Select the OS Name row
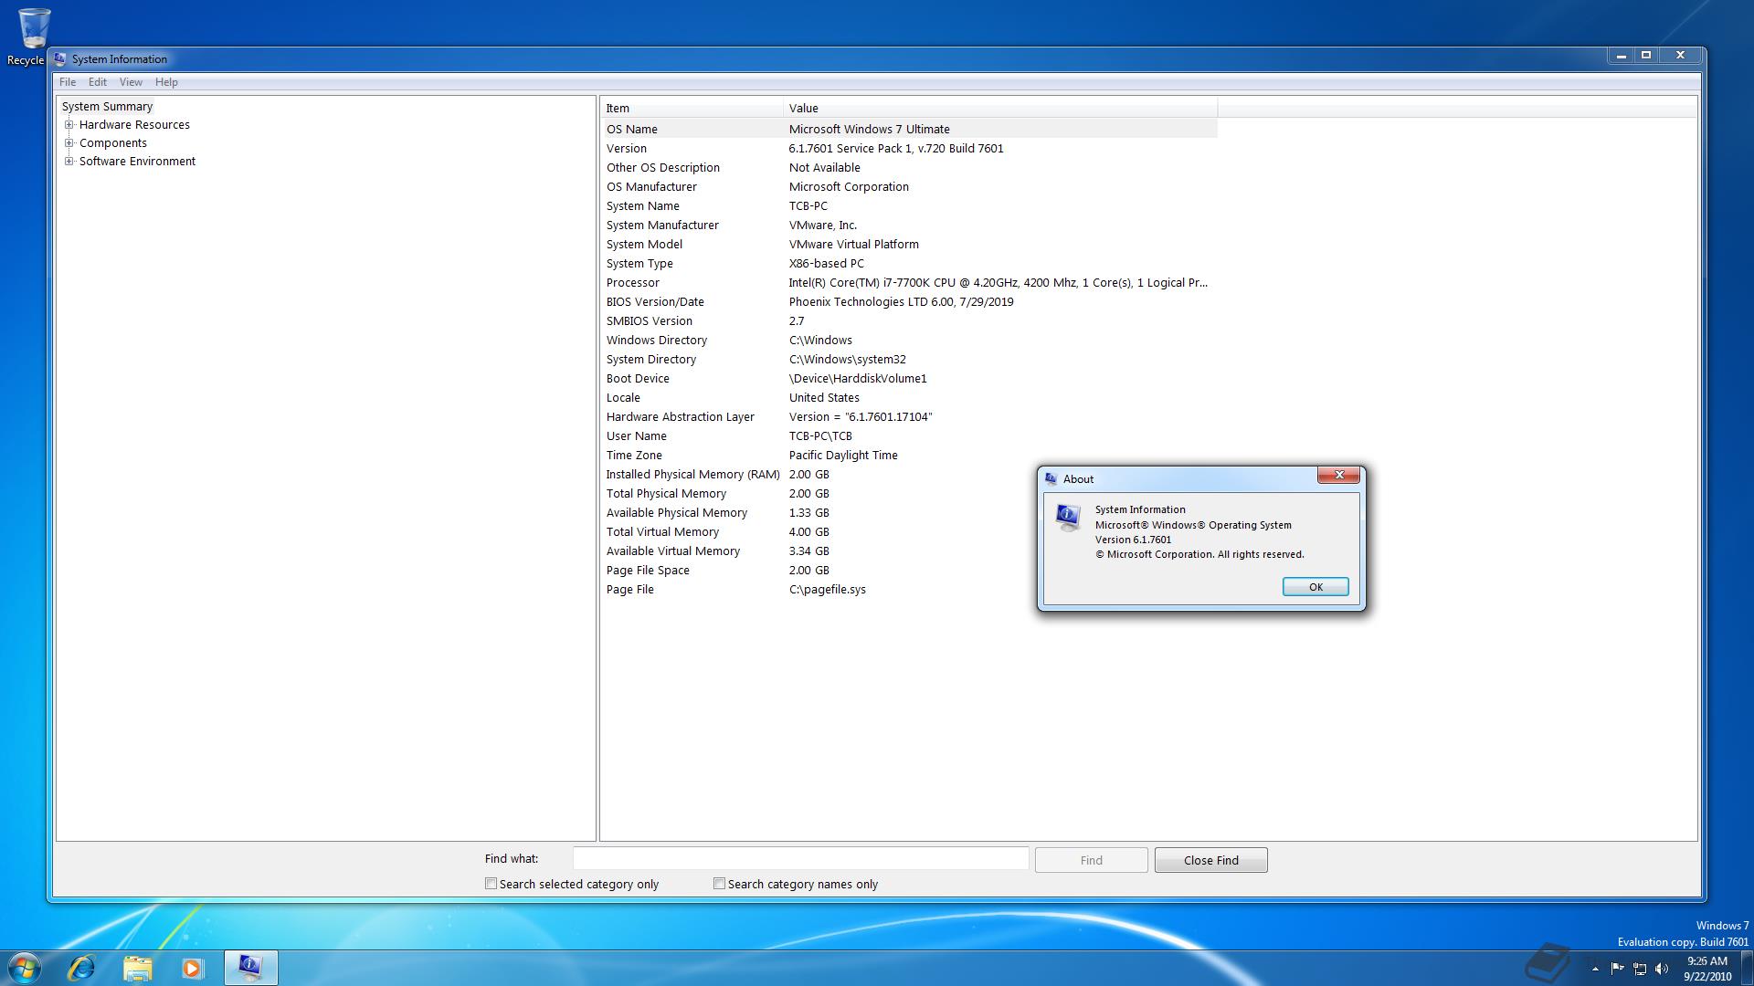Screen dimensions: 1754x986 tap(909, 129)
